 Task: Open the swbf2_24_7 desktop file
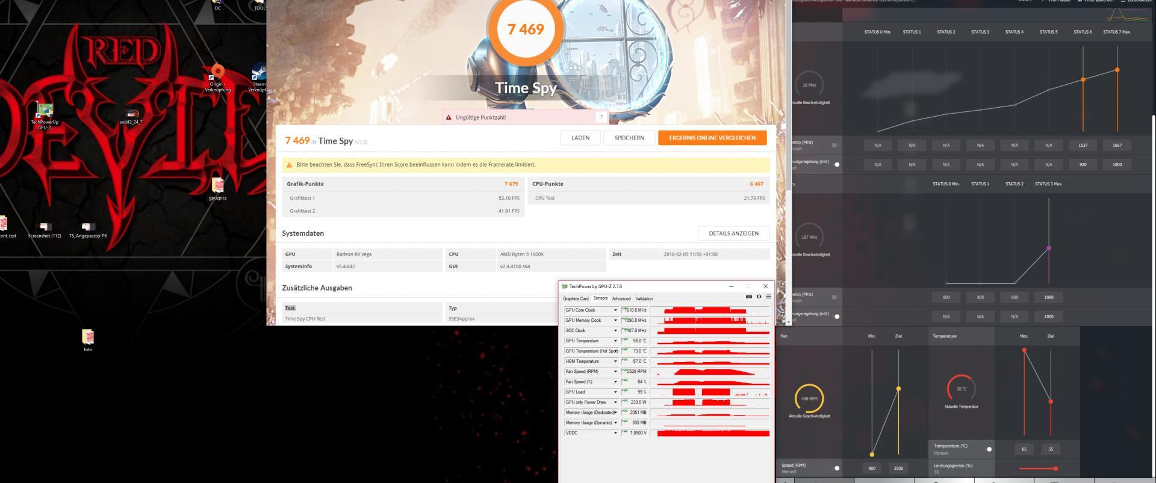pyautogui.click(x=131, y=115)
